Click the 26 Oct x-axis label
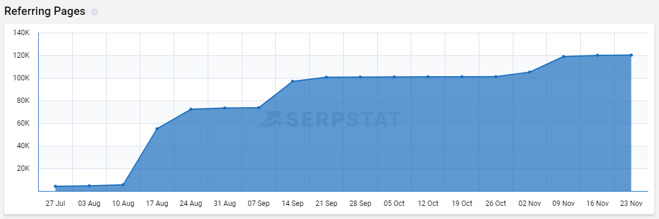Image resolution: width=659 pixels, height=219 pixels. pos(496,204)
